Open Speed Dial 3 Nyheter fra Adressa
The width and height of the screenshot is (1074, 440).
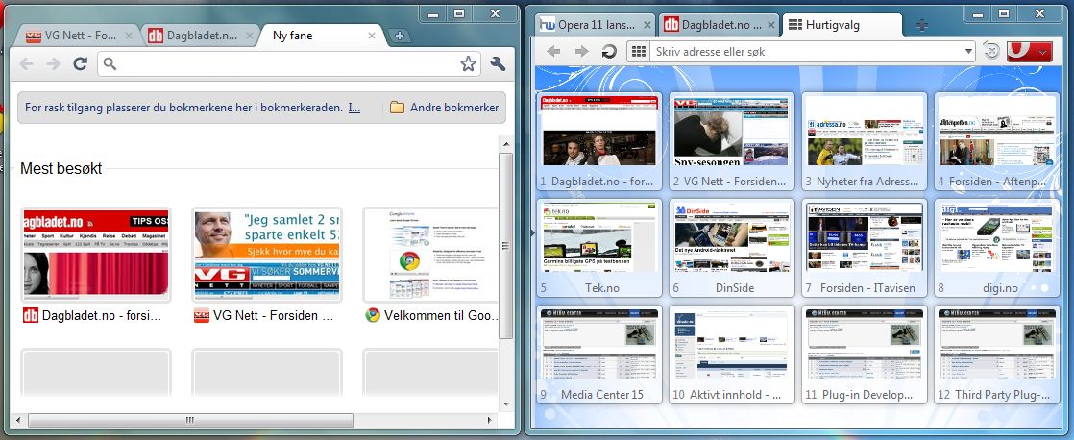tap(865, 141)
